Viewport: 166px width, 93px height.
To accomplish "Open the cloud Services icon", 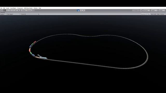I will 141,10.
